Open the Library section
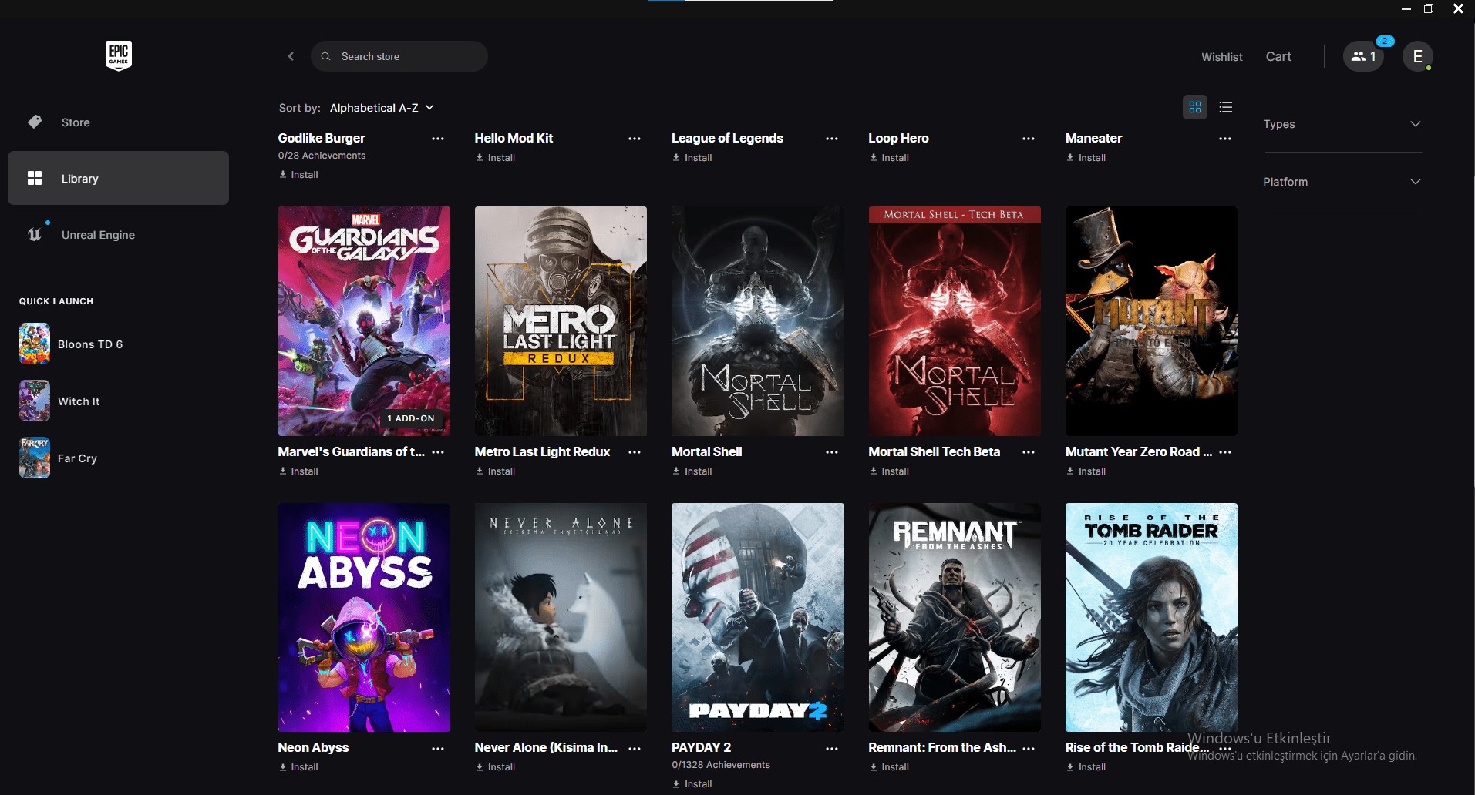This screenshot has height=795, width=1475. (118, 178)
